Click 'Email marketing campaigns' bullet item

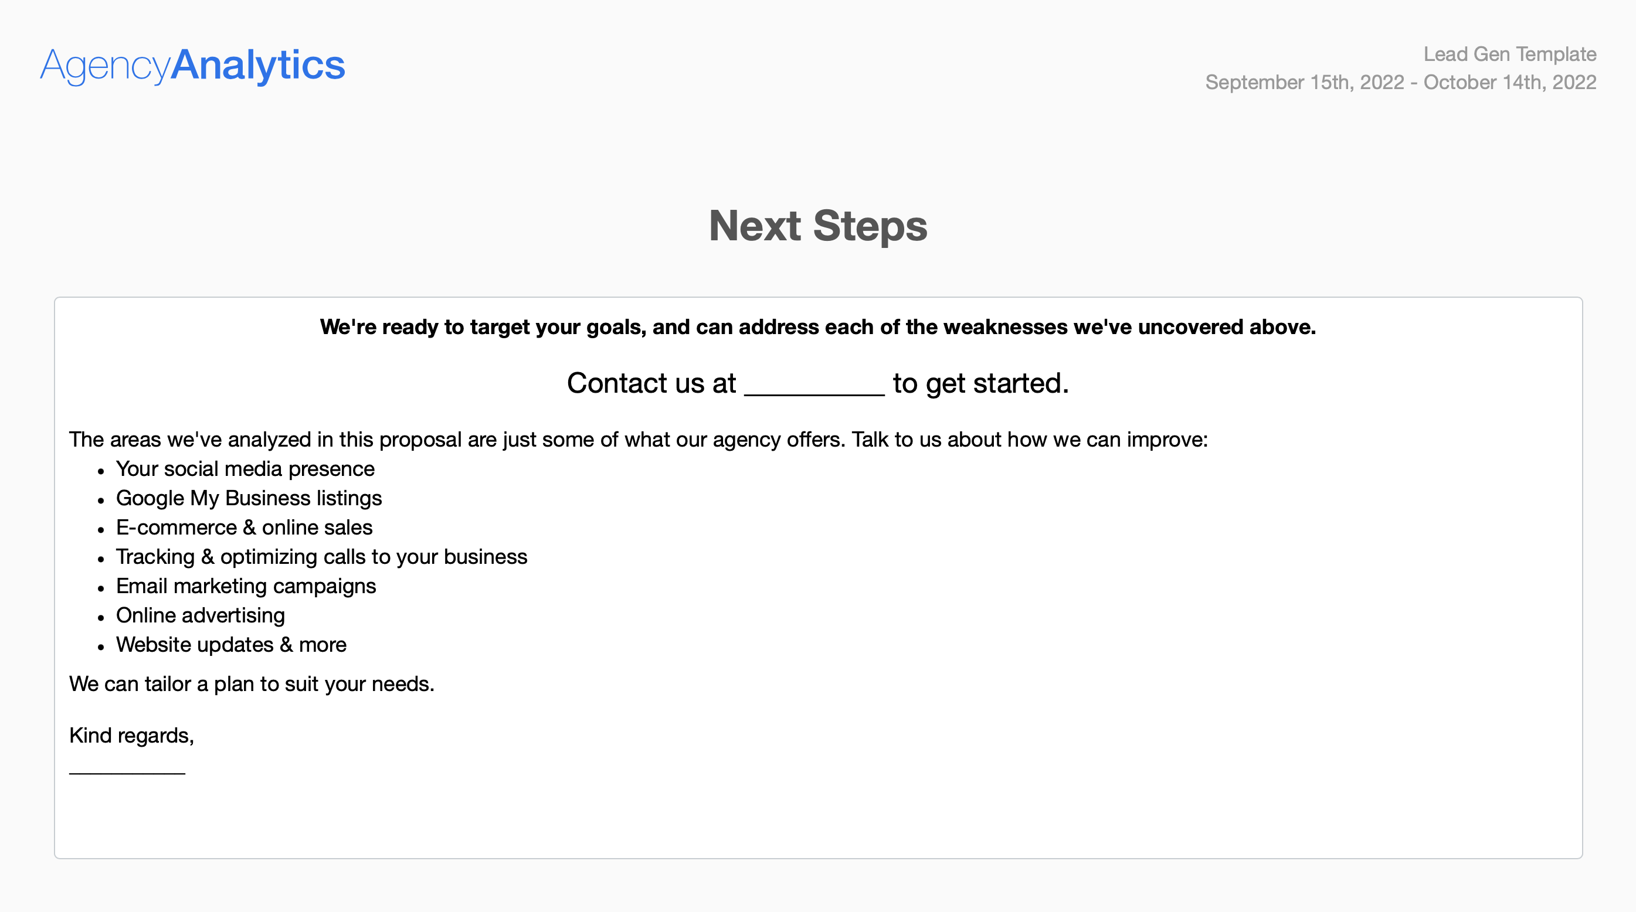coord(246,586)
